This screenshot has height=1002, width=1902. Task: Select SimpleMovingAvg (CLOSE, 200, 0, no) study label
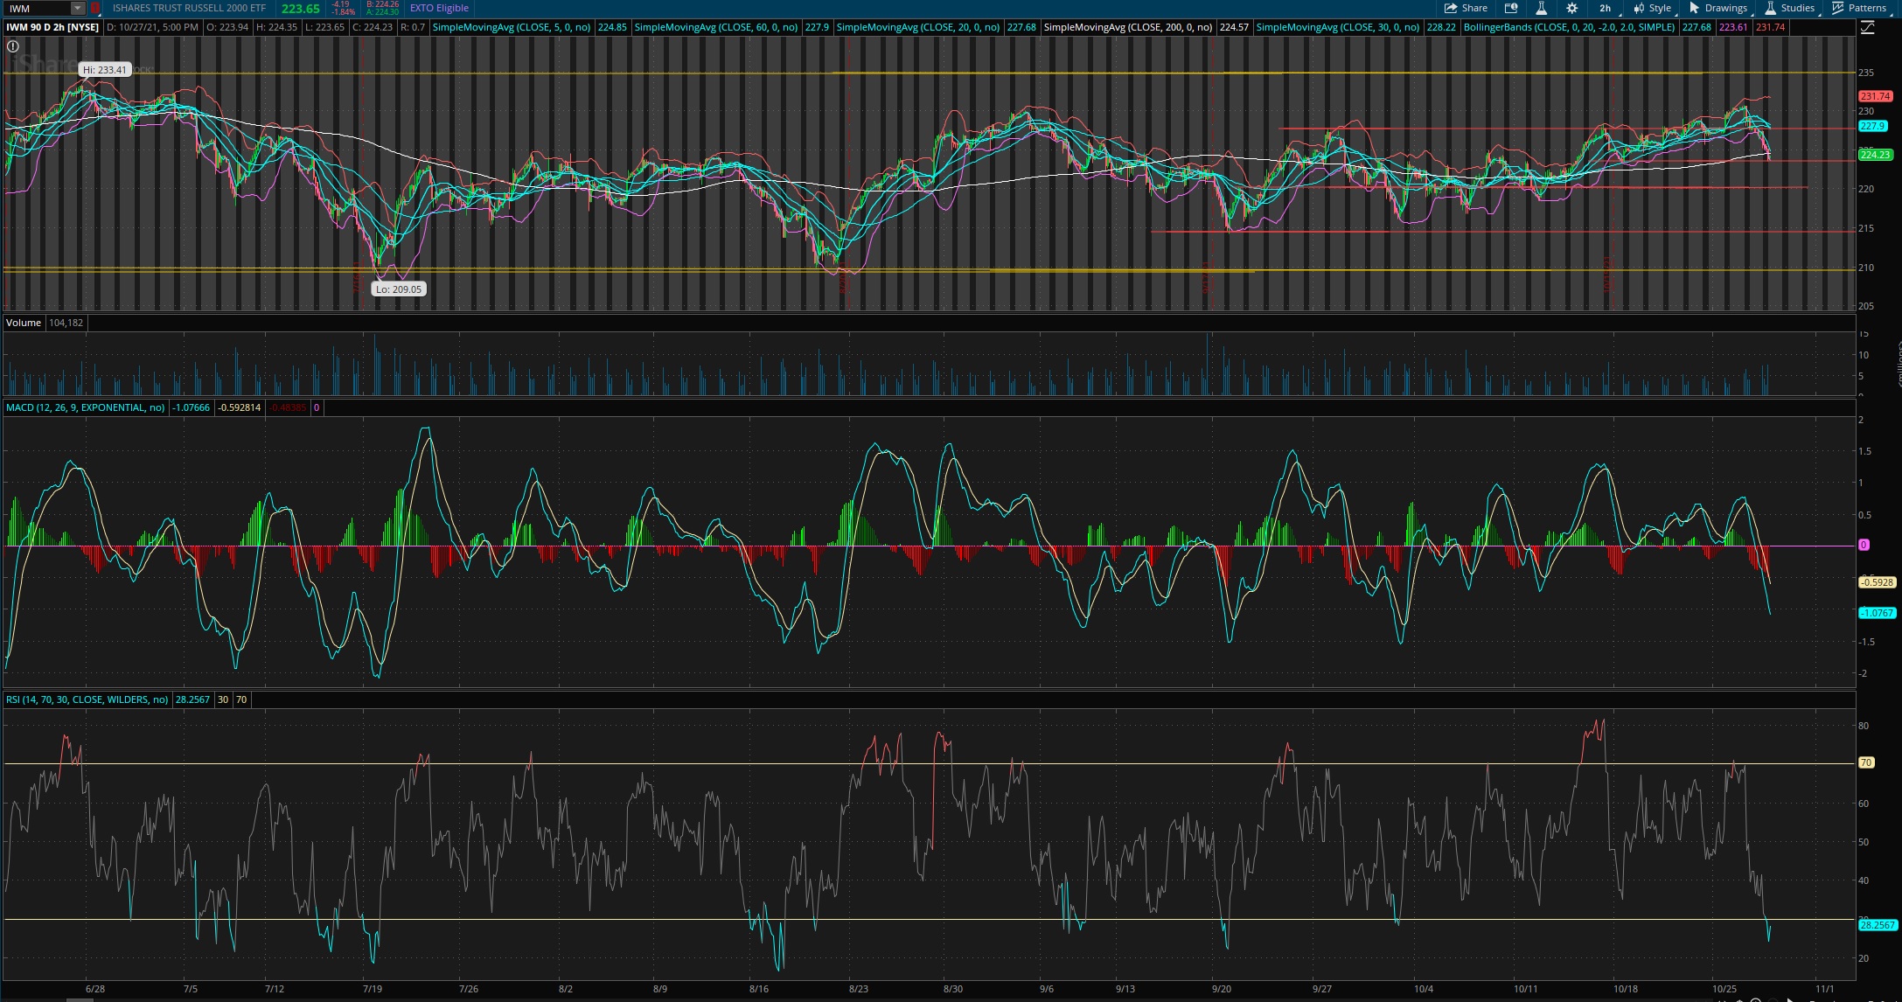click(x=1128, y=27)
